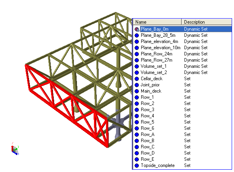Pick the Plane_Row_24m dynamic set
Viewport: 234px width, 172px height.
coord(156,54)
